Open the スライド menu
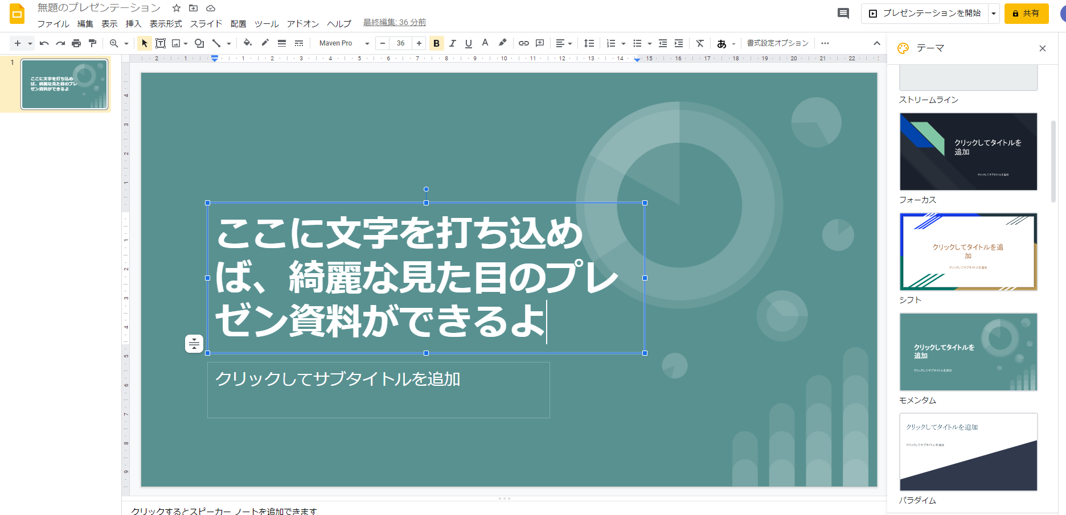 click(x=206, y=23)
